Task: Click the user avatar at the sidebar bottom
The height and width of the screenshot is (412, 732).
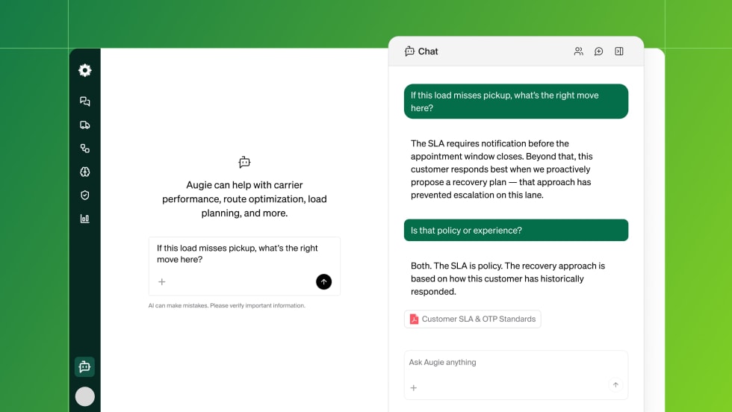Action: click(x=85, y=396)
